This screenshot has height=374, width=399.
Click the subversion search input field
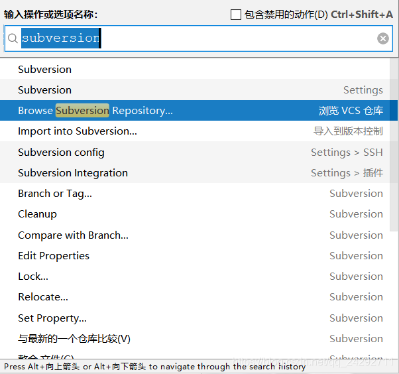198,38
